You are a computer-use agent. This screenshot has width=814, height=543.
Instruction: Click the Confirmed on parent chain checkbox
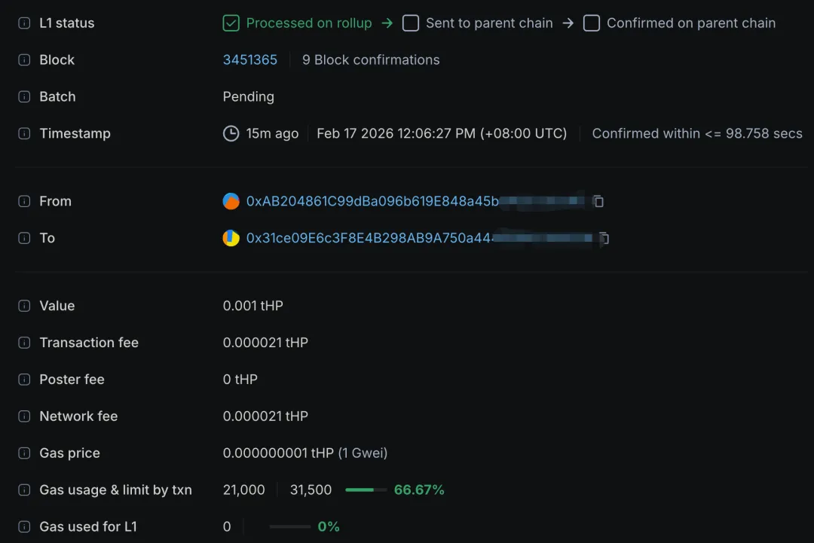pos(592,23)
